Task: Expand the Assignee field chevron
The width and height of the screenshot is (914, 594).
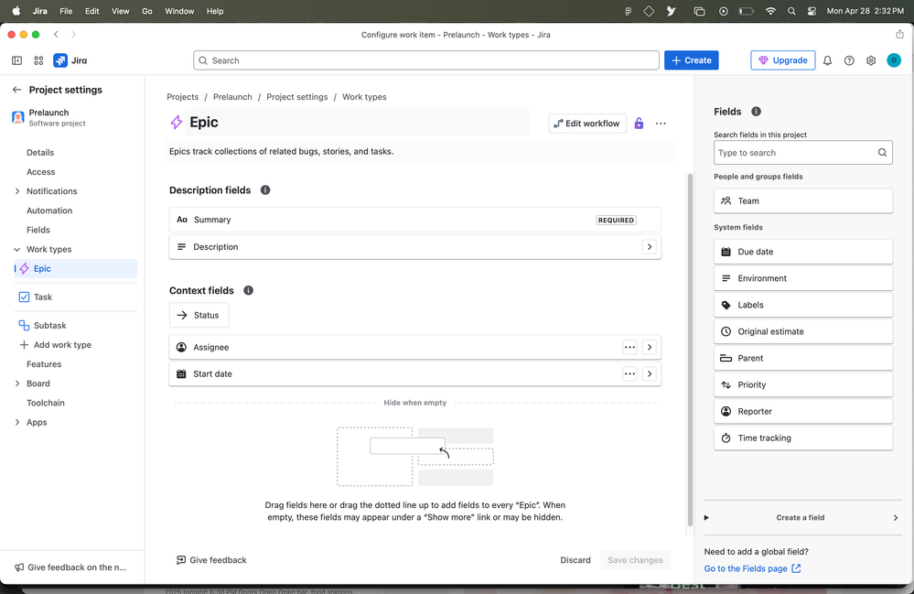Action: click(650, 348)
